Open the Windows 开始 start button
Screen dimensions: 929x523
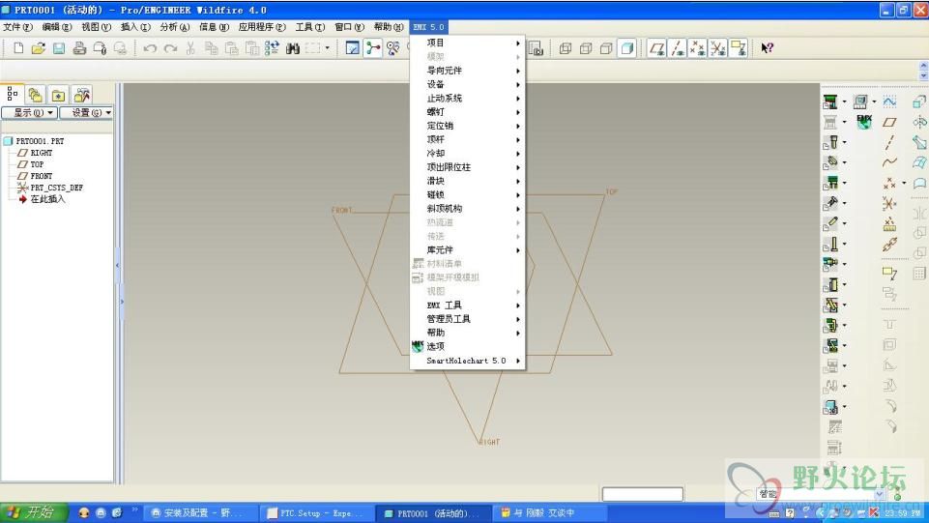(34, 512)
